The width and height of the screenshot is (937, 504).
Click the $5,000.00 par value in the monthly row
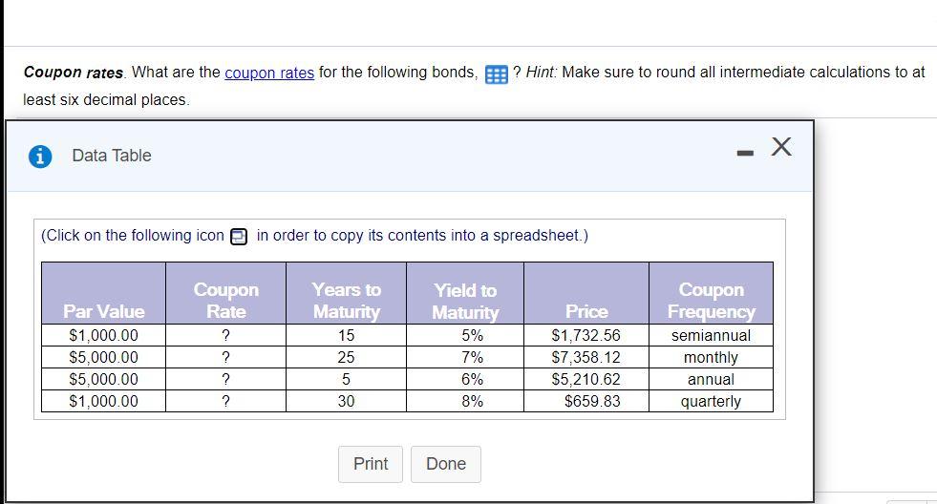pyautogui.click(x=103, y=357)
